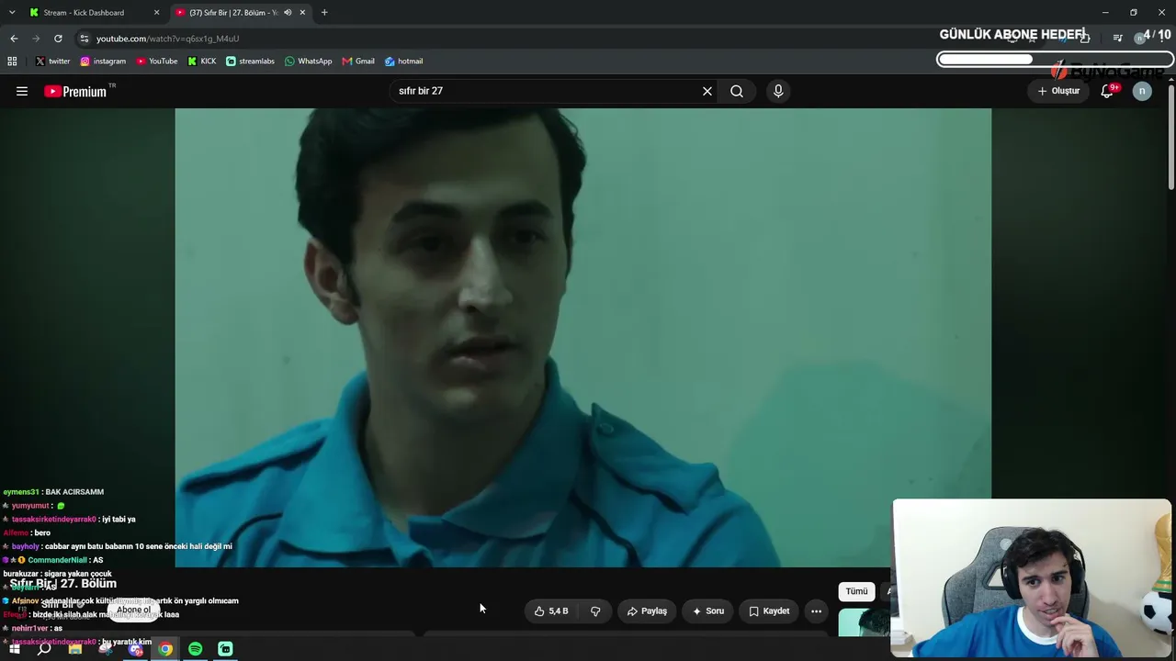Open YouTube notifications bell
This screenshot has height=661, width=1176.
tap(1107, 91)
